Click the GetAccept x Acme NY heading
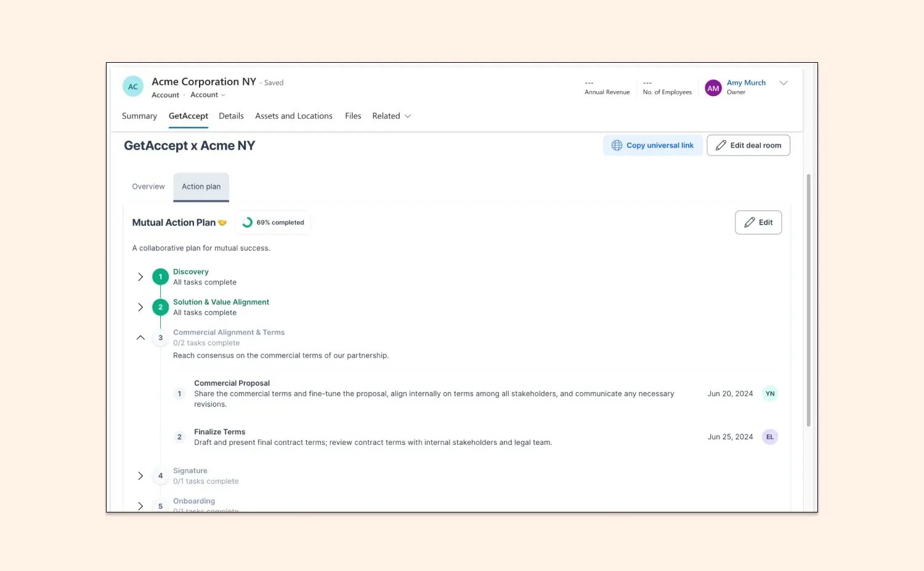 click(x=190, y=146)
